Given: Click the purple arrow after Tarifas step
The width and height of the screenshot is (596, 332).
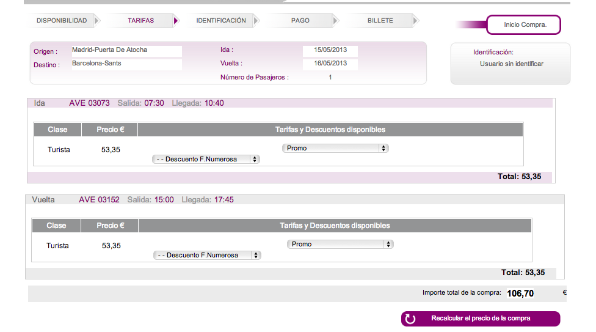Looking at the screenshot, I should click(176, 21).
